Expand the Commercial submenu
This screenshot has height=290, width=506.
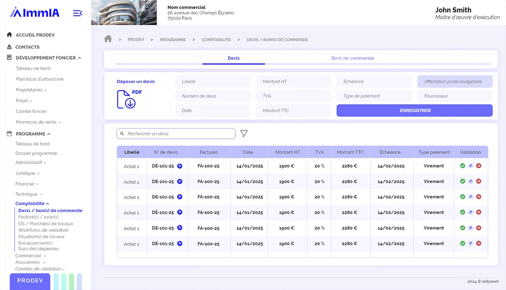tap(45, 256)
